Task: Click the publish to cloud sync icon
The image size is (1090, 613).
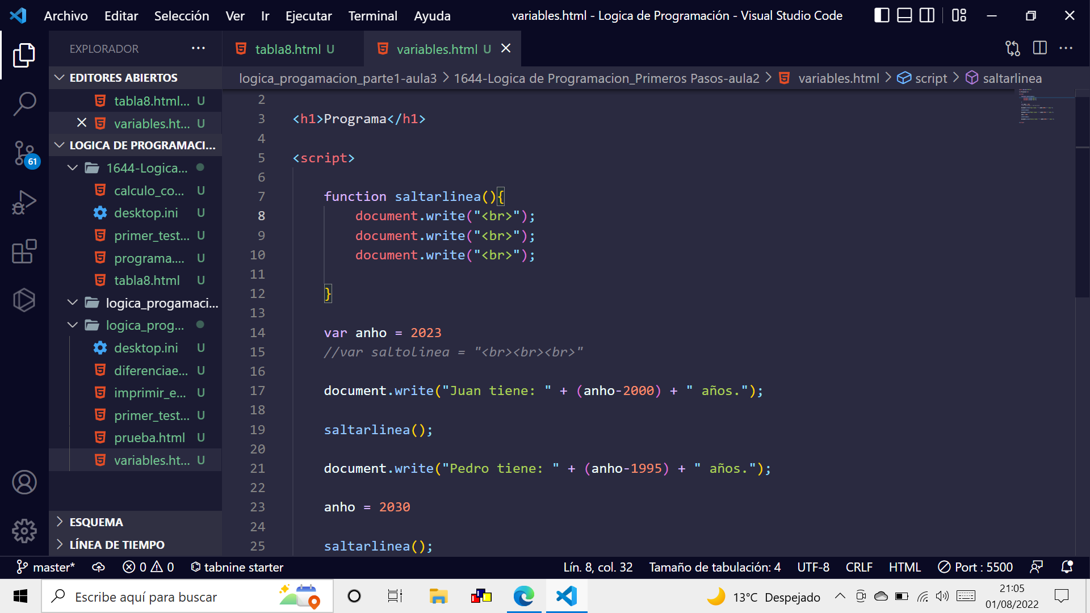Action: point(99,567)
